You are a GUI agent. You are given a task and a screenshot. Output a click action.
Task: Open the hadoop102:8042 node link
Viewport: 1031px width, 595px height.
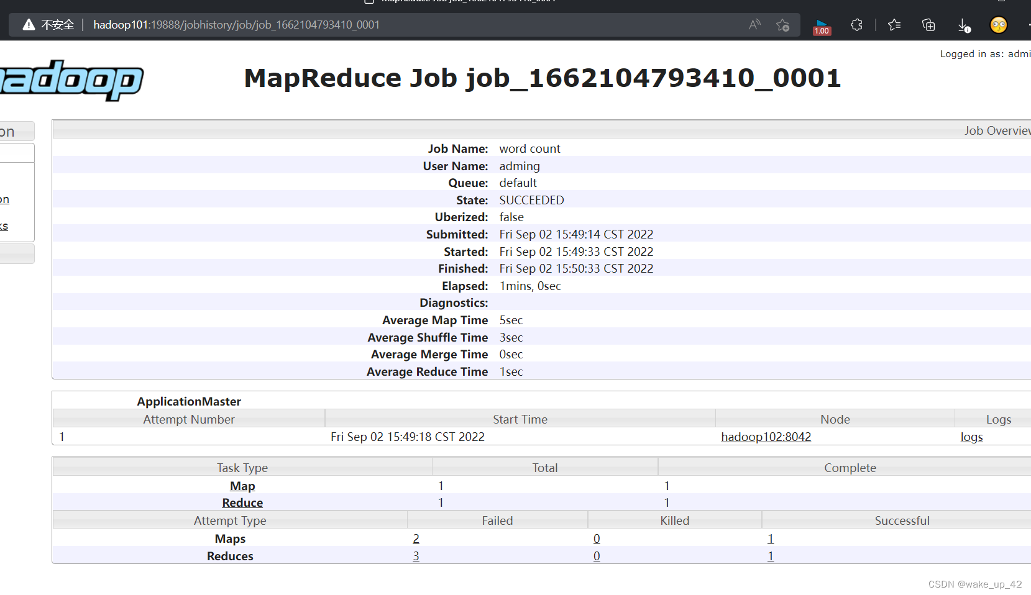[x=766, y=437]
